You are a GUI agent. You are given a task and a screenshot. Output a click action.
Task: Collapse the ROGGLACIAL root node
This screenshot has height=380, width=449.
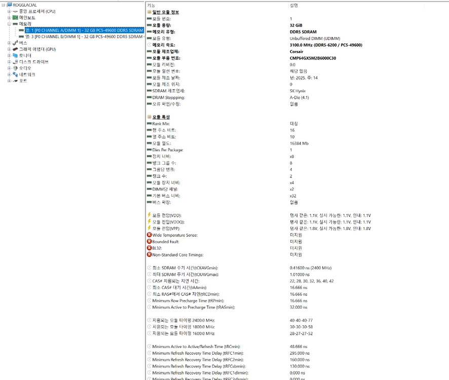3,5
